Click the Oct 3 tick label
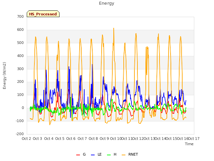214x161 pixels. [x=37, y=139]
